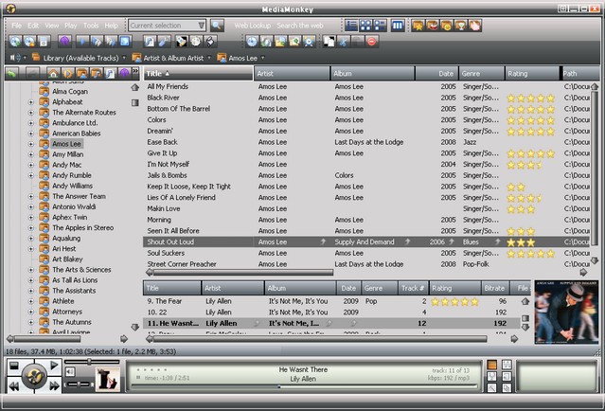605x411 pixels.
Task: Click the magnifier search button beside the search box
Action: pyautogui.click(x=217, y=26)
